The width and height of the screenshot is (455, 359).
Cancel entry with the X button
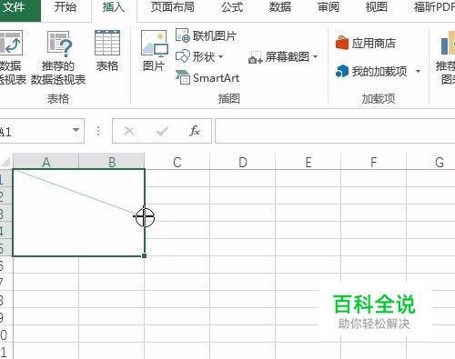pos(129,131)
